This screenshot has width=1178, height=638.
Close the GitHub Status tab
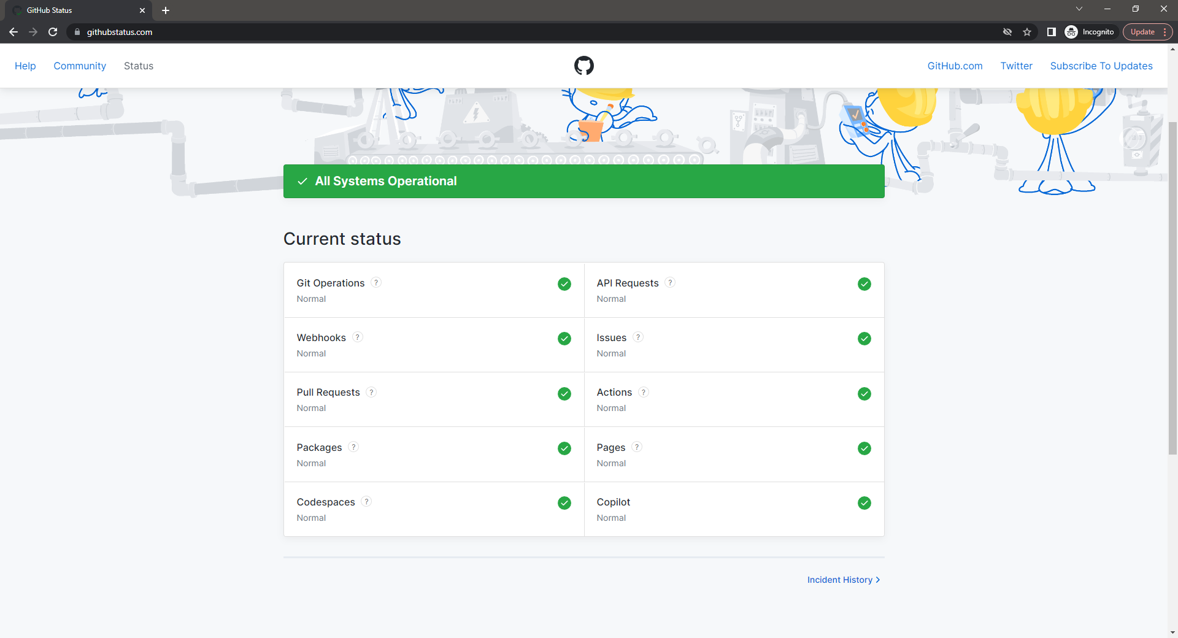click(x=142, y=10)
